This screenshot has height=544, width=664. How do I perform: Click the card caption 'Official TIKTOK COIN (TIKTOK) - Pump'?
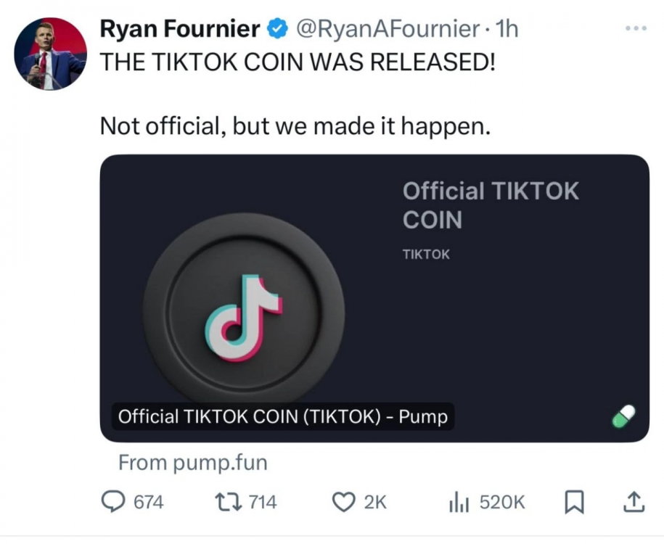pos(282,417)
